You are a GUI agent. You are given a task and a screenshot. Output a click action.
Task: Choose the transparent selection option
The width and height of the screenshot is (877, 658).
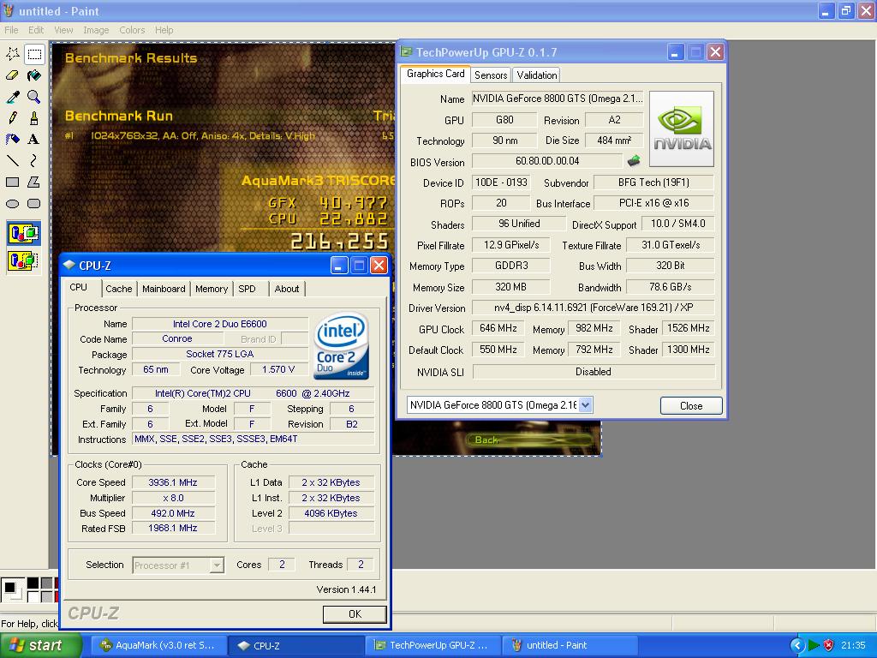point(23,260)
